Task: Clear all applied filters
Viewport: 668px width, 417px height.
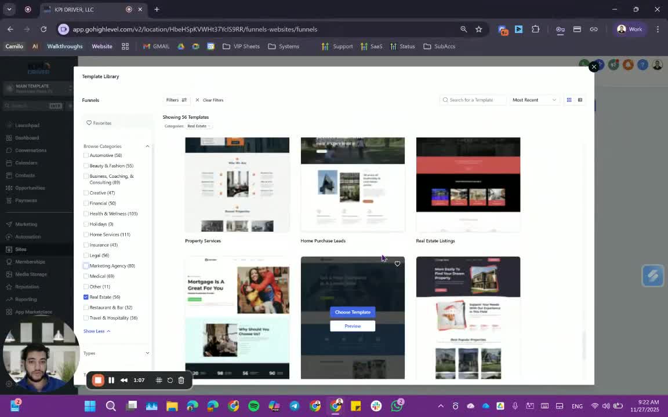Action: tap(209, 100)
